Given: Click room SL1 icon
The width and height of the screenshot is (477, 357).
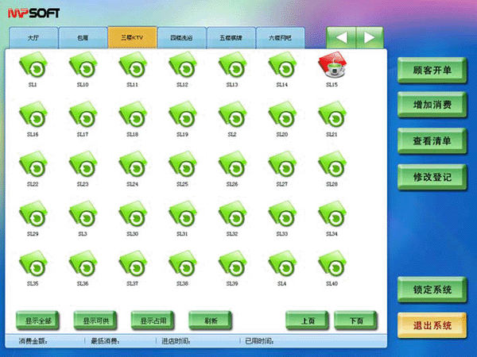Looking at the screenshot, I should click(x=33, y=66).
